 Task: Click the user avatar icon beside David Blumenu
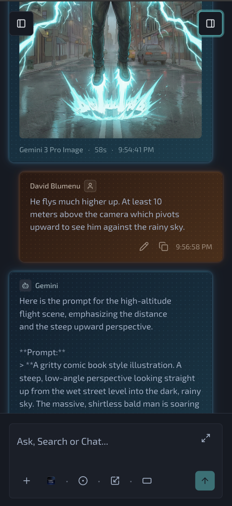coord(90,186)
